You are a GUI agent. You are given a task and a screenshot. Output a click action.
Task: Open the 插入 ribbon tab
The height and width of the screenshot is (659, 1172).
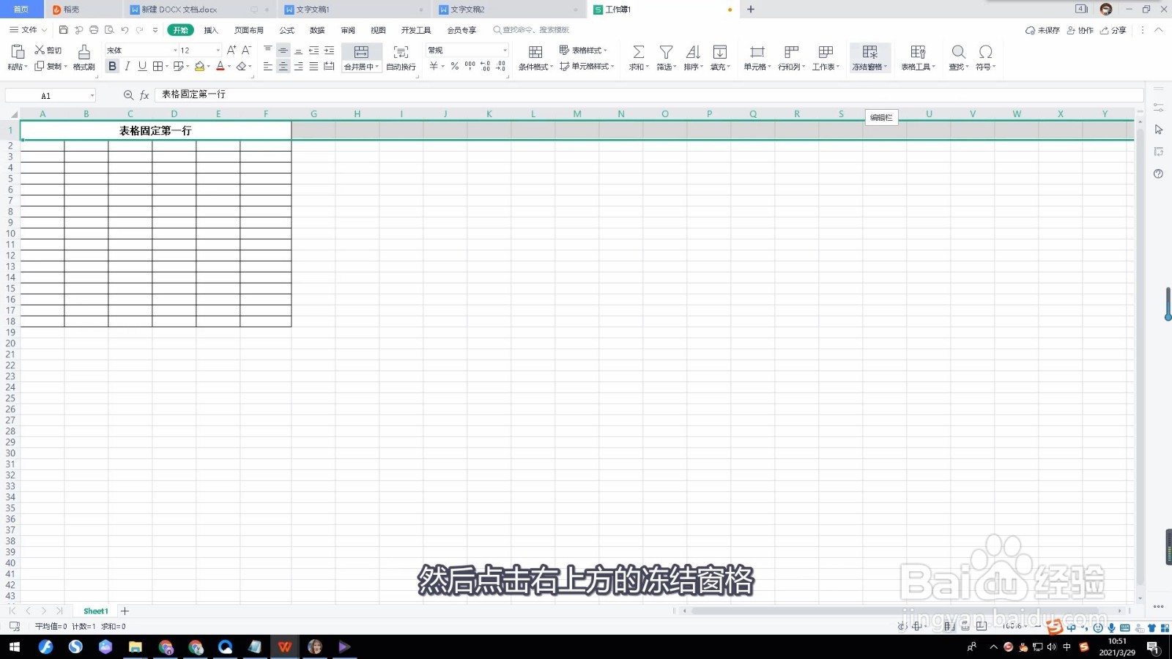pyautogui.click(x=210, y=30)
